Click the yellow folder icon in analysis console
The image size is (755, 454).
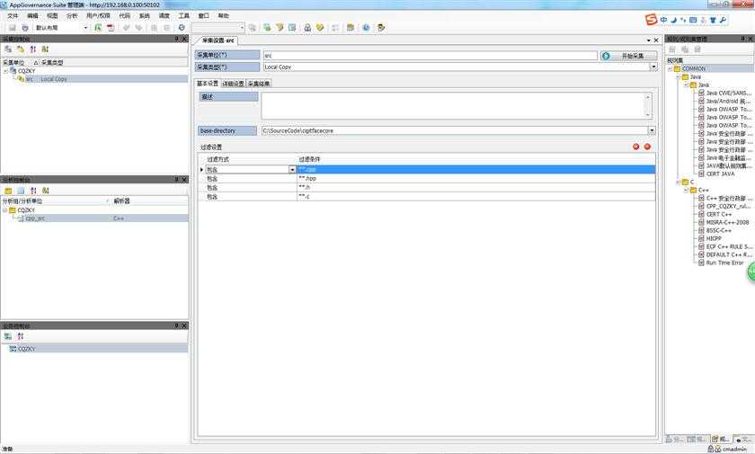click(8, 191)
